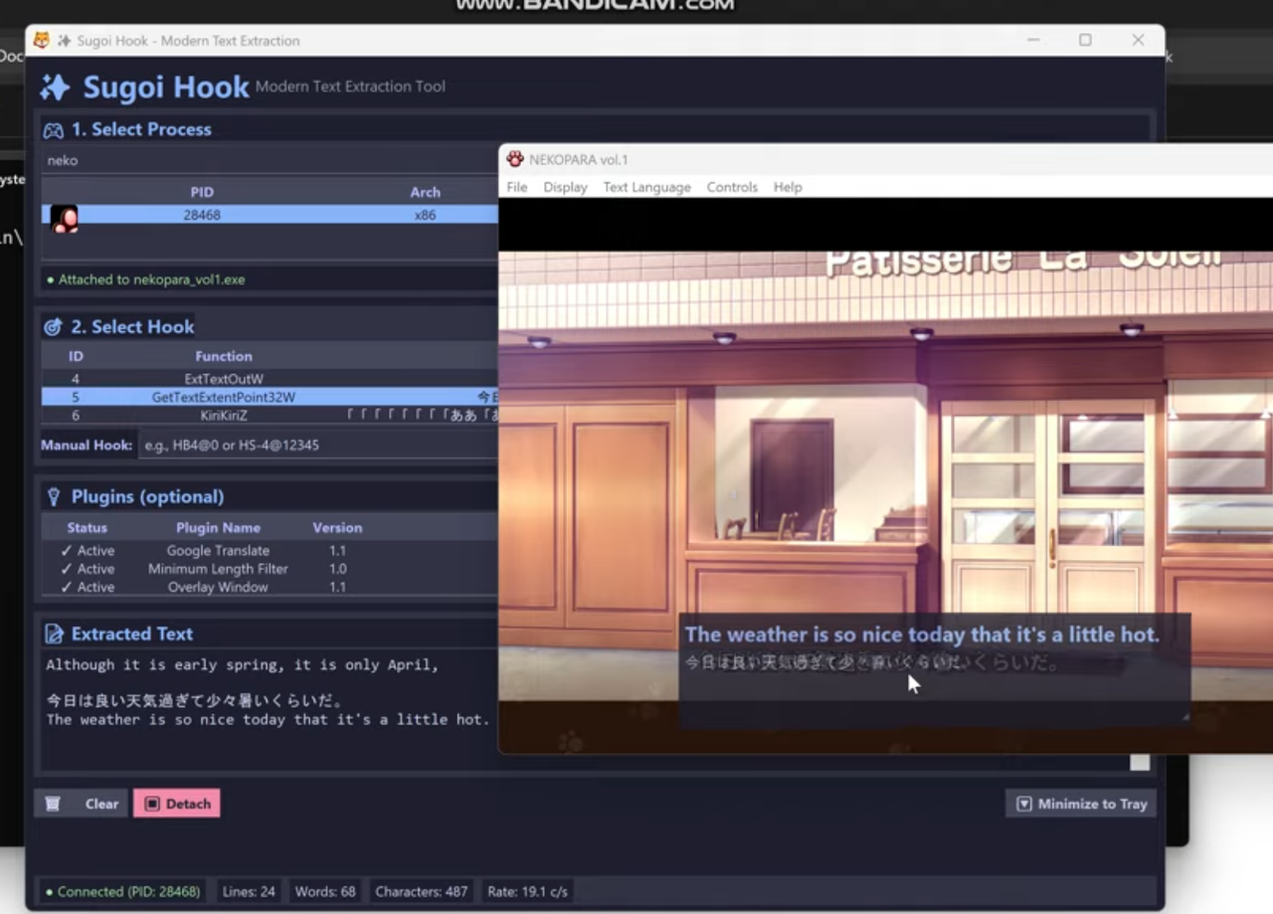Viewport: 1273px width, 914px height.
Task: Select hook row ExtTextOutW
Action: (270, 379)
